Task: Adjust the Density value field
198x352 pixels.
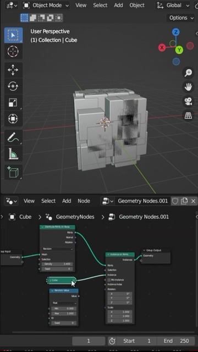Action: click(x=57, y=264)
